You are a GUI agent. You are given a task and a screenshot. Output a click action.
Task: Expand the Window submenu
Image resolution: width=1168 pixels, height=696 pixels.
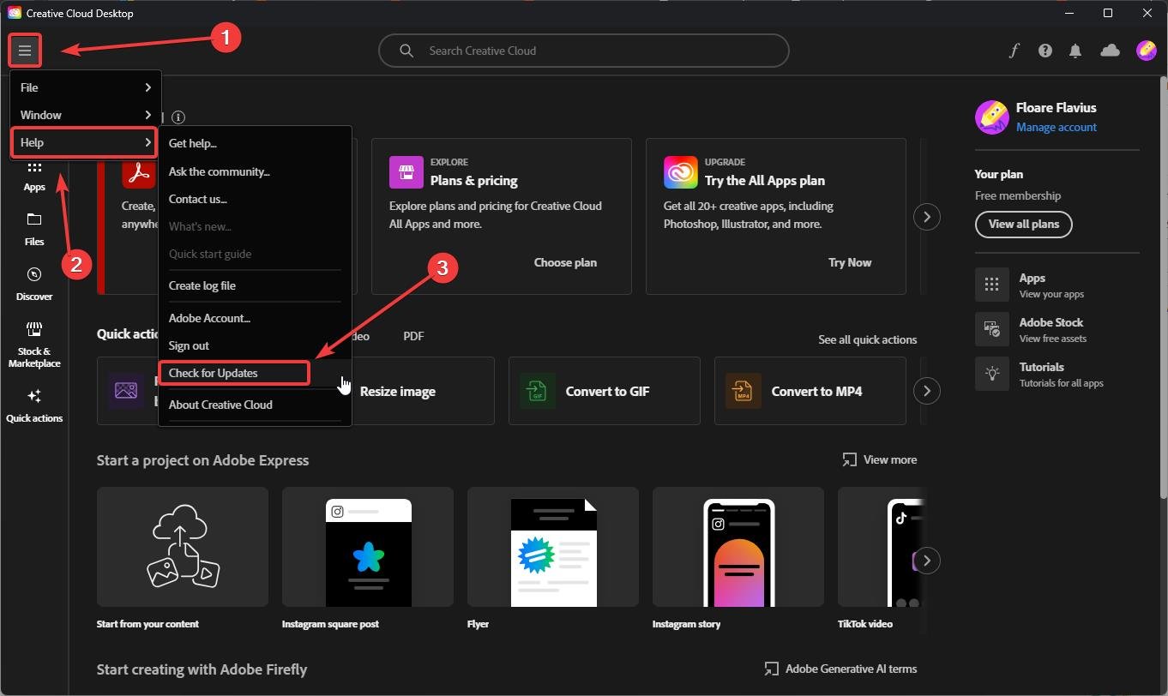85,115
